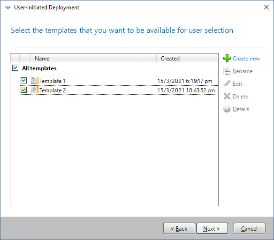Click the Template 1 file icon
This screenshot has width=274, height=240.
coord(35,81)
